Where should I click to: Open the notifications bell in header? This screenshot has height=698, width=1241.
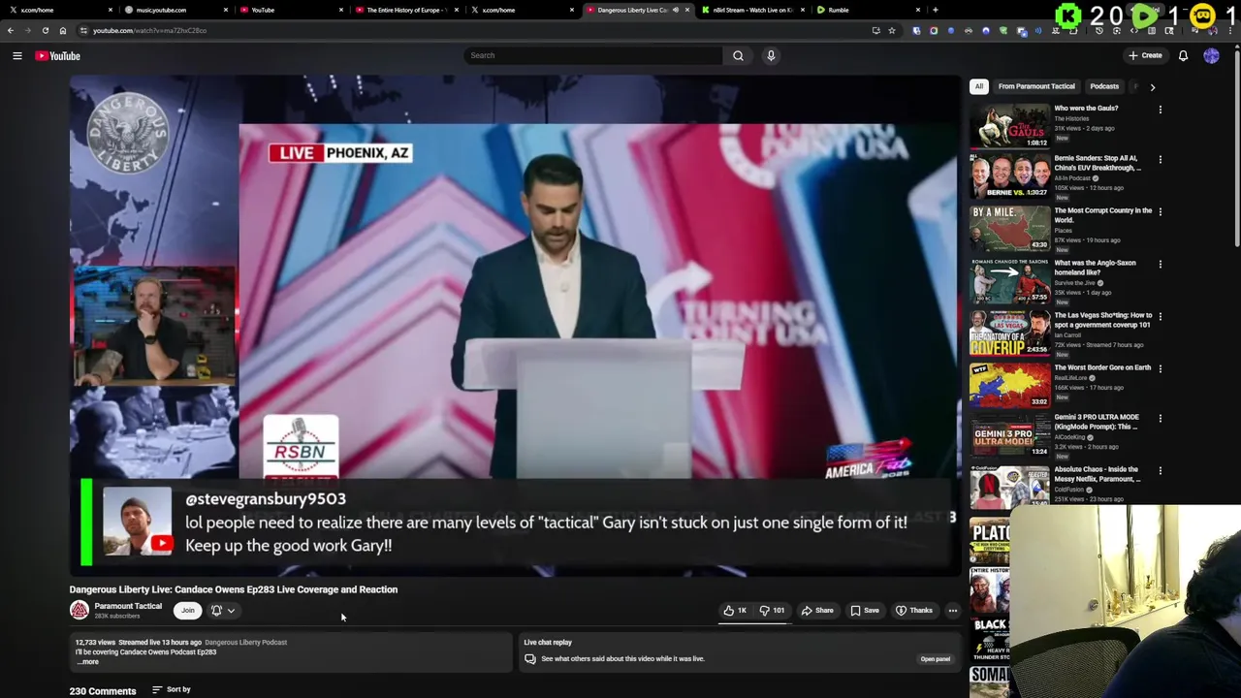[1183, 55]
